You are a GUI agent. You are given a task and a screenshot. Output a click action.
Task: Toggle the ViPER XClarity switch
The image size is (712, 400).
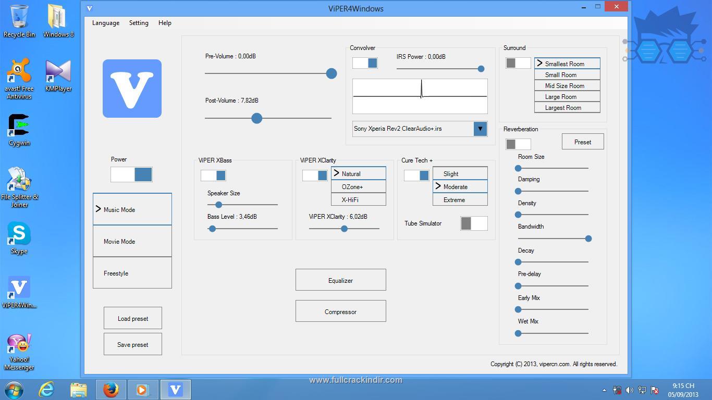315,176
